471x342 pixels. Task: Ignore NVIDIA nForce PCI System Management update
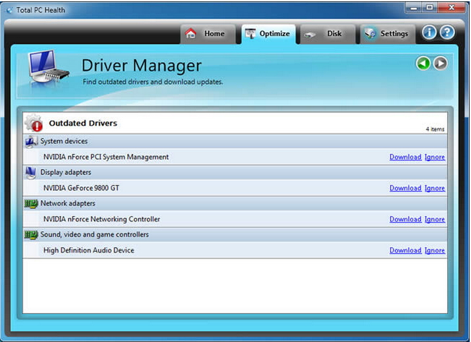(x=435, y=157)
